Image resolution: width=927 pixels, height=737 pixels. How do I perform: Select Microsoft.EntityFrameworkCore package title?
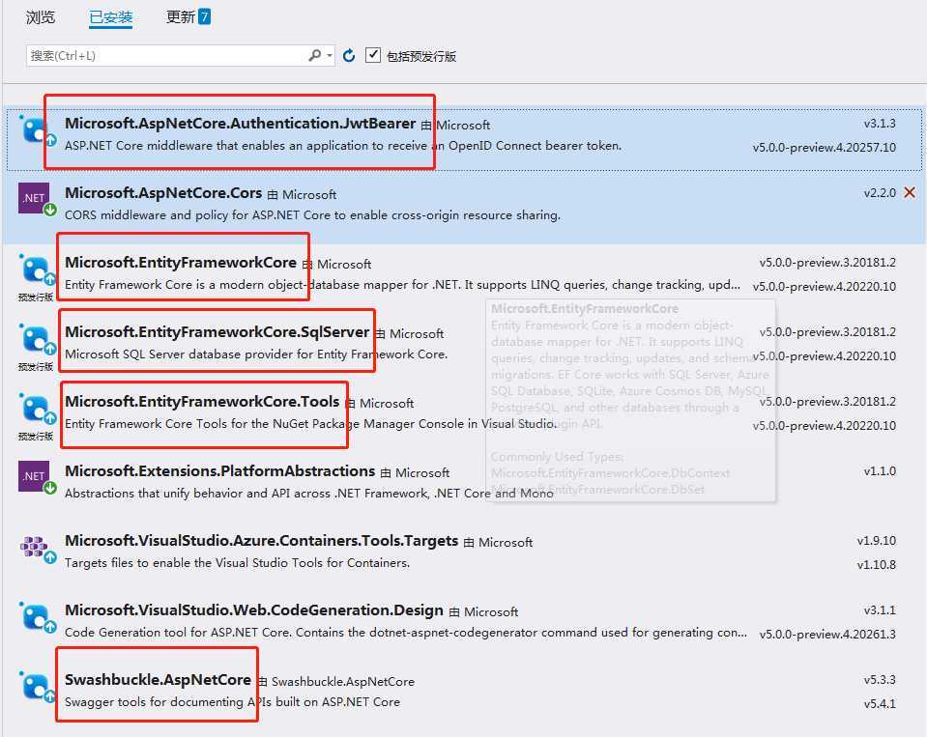click(181, 263)
